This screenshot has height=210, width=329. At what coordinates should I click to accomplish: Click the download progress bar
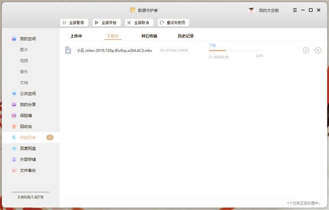[236, 51]
